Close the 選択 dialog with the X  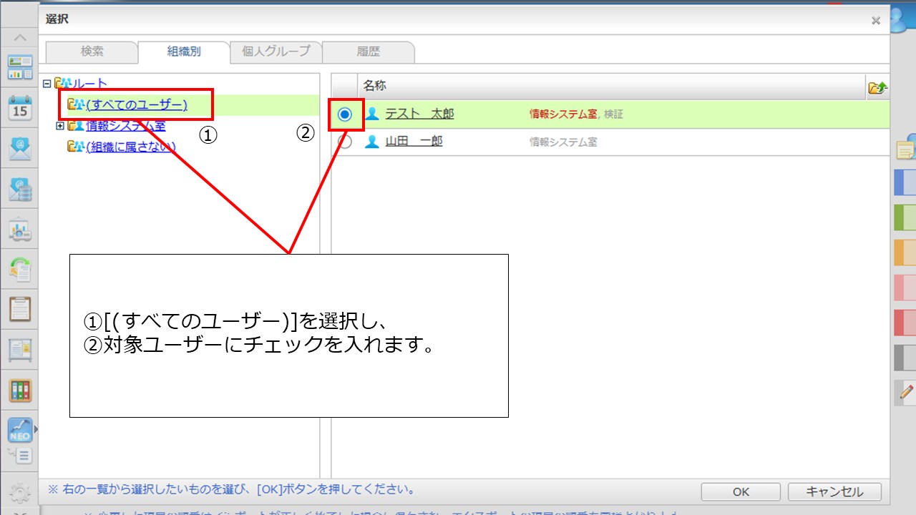[x=876, y=21]
